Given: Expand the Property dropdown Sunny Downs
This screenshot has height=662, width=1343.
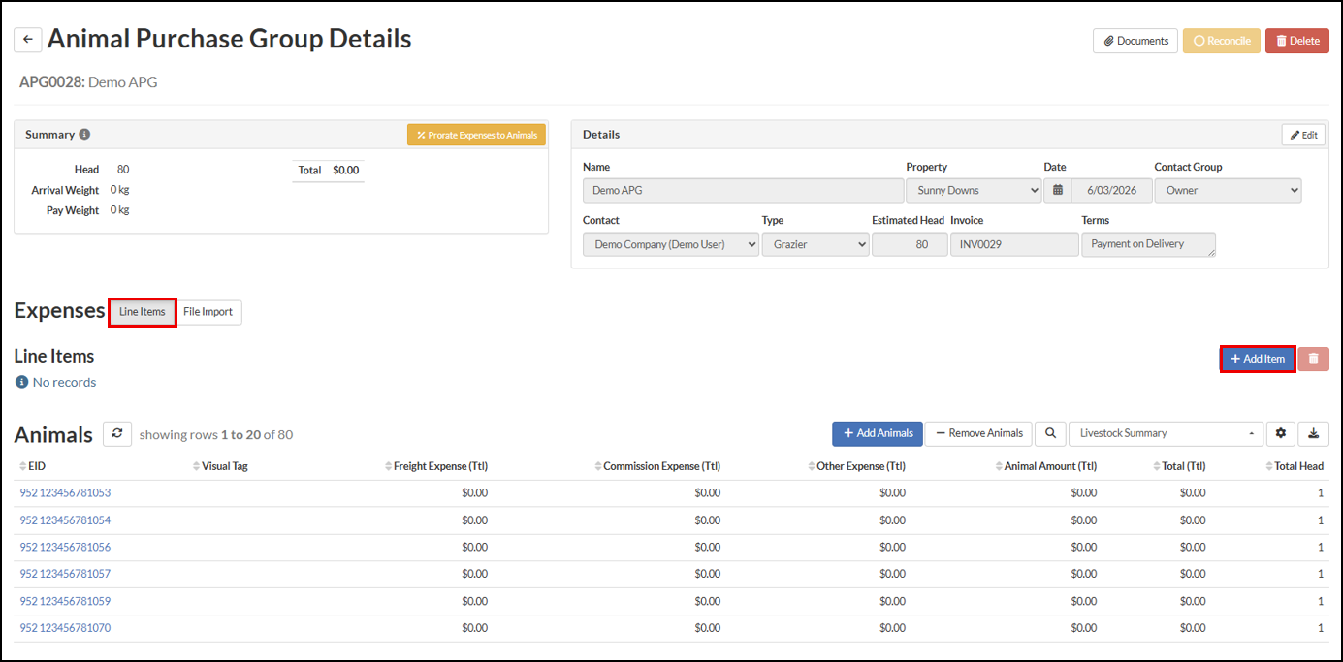Looking at the screenshot, I should 974,190.
